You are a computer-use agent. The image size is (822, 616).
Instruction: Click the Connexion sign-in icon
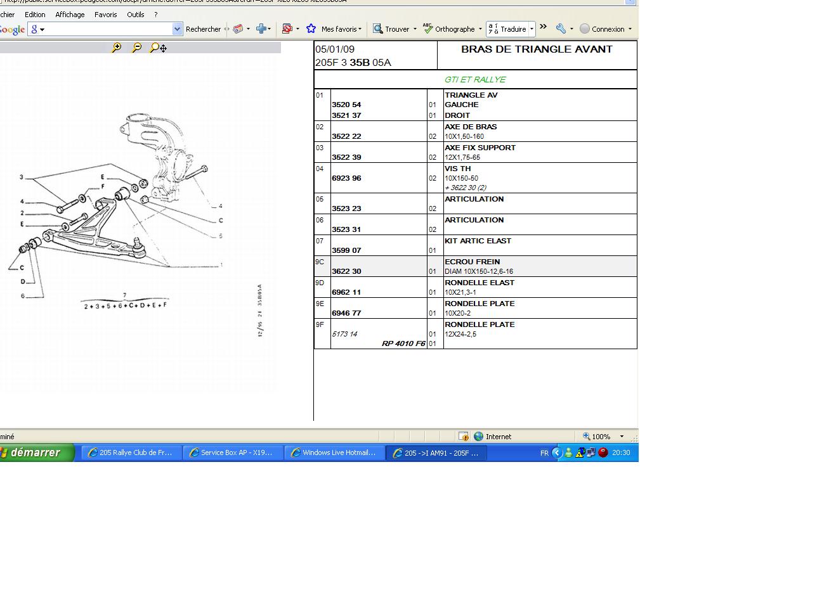[585, 29]
